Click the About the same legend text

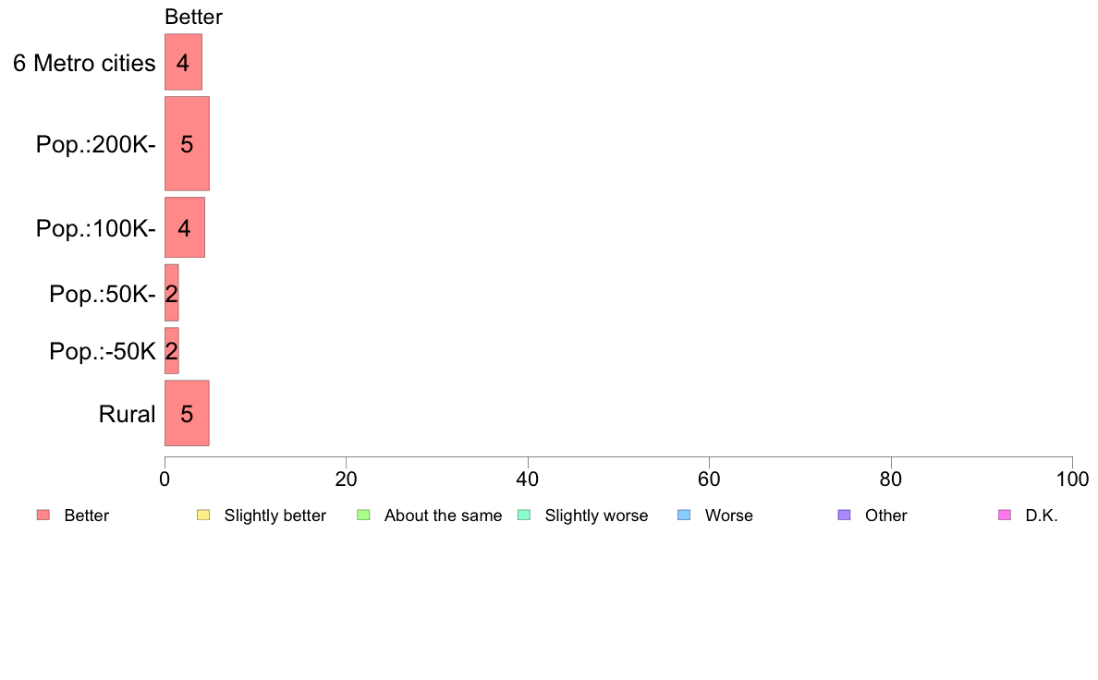[444, 516]
